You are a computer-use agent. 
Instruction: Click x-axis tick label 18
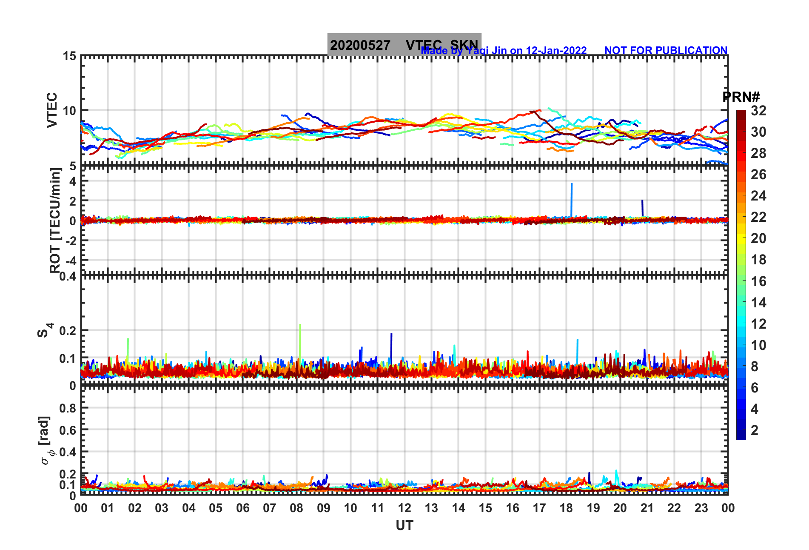click(566, 508)
